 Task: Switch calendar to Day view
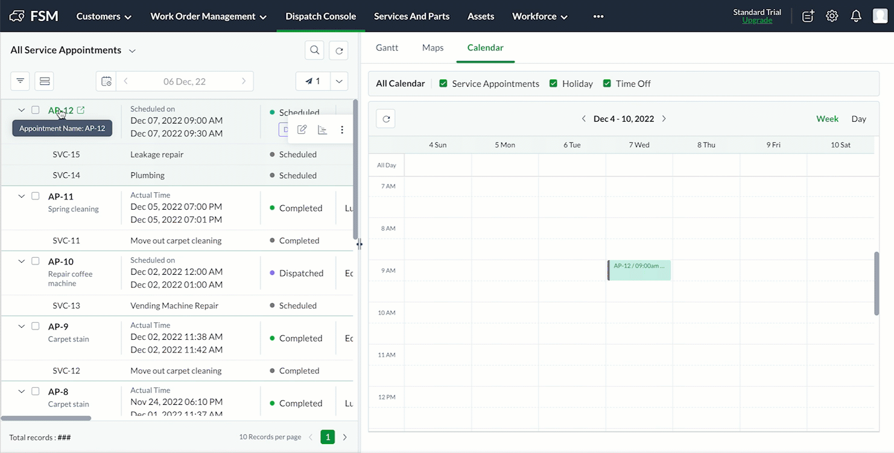(859, 119)
